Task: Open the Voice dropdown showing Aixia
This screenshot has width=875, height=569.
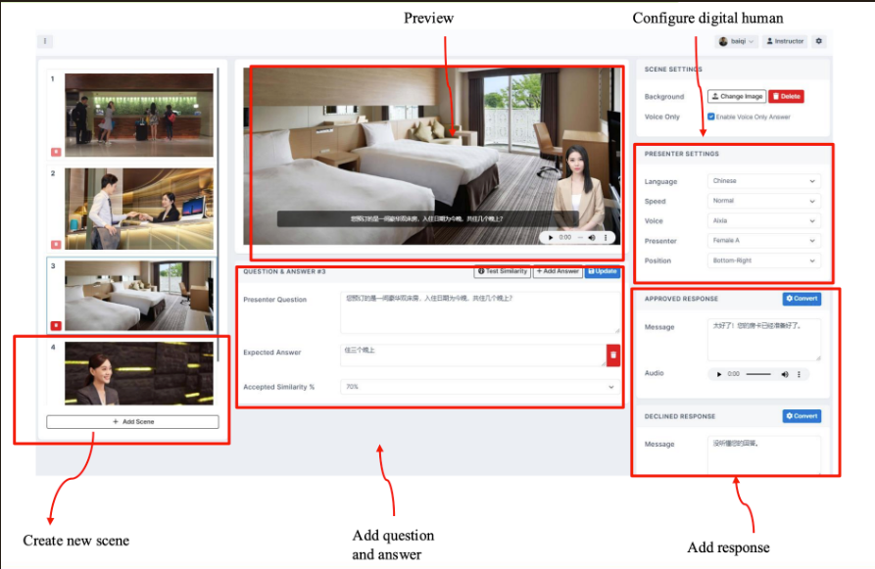Action: point(762,221)
